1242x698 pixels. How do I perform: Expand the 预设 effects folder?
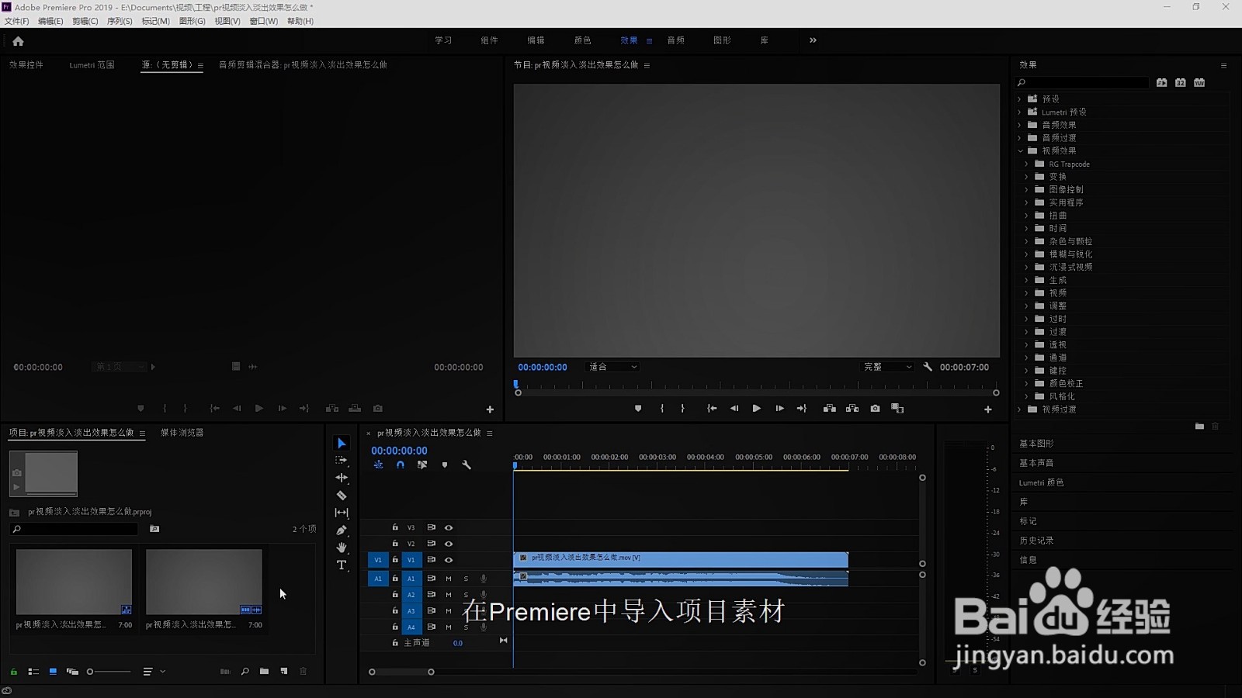(1020, 99)
